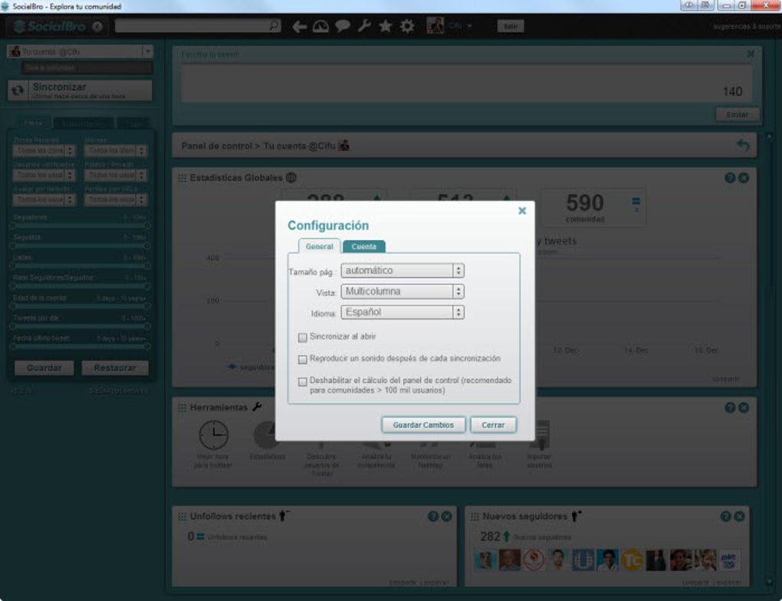
Task: Close the Unfollows recientes panel
Action: 447,517
